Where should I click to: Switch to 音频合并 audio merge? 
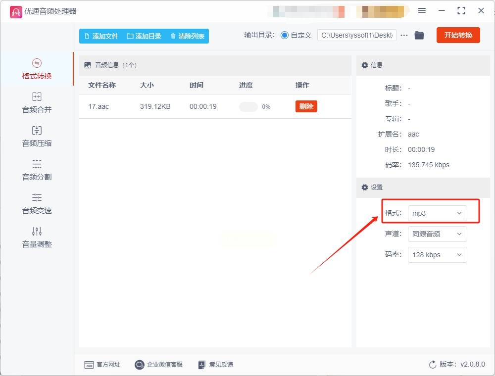pyautogui.click(x=37, y=103)
